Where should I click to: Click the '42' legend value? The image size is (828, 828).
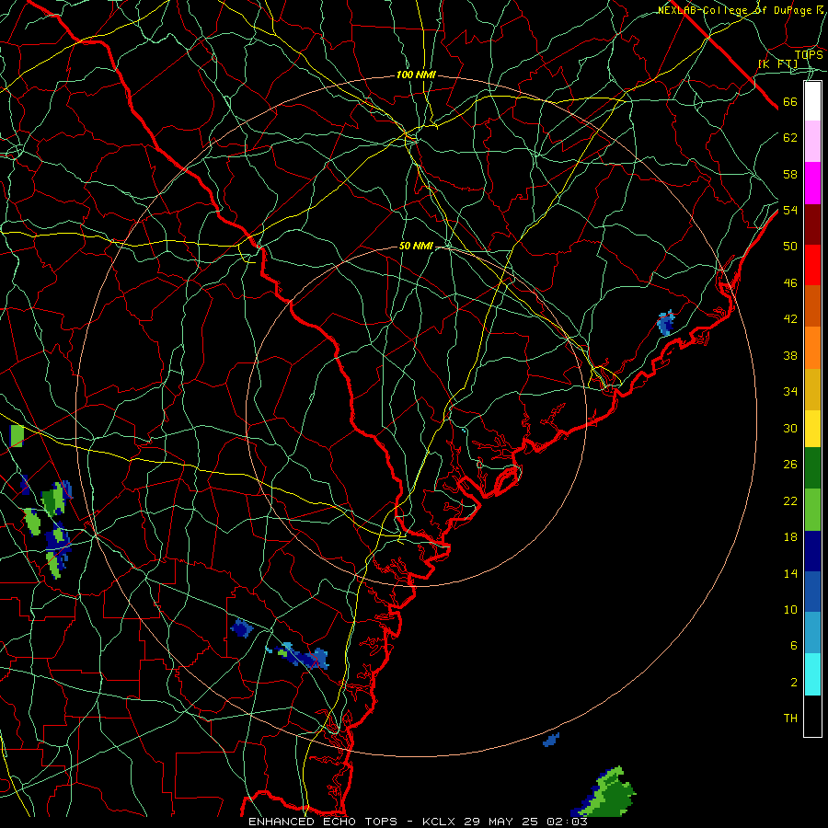(790, 319)
